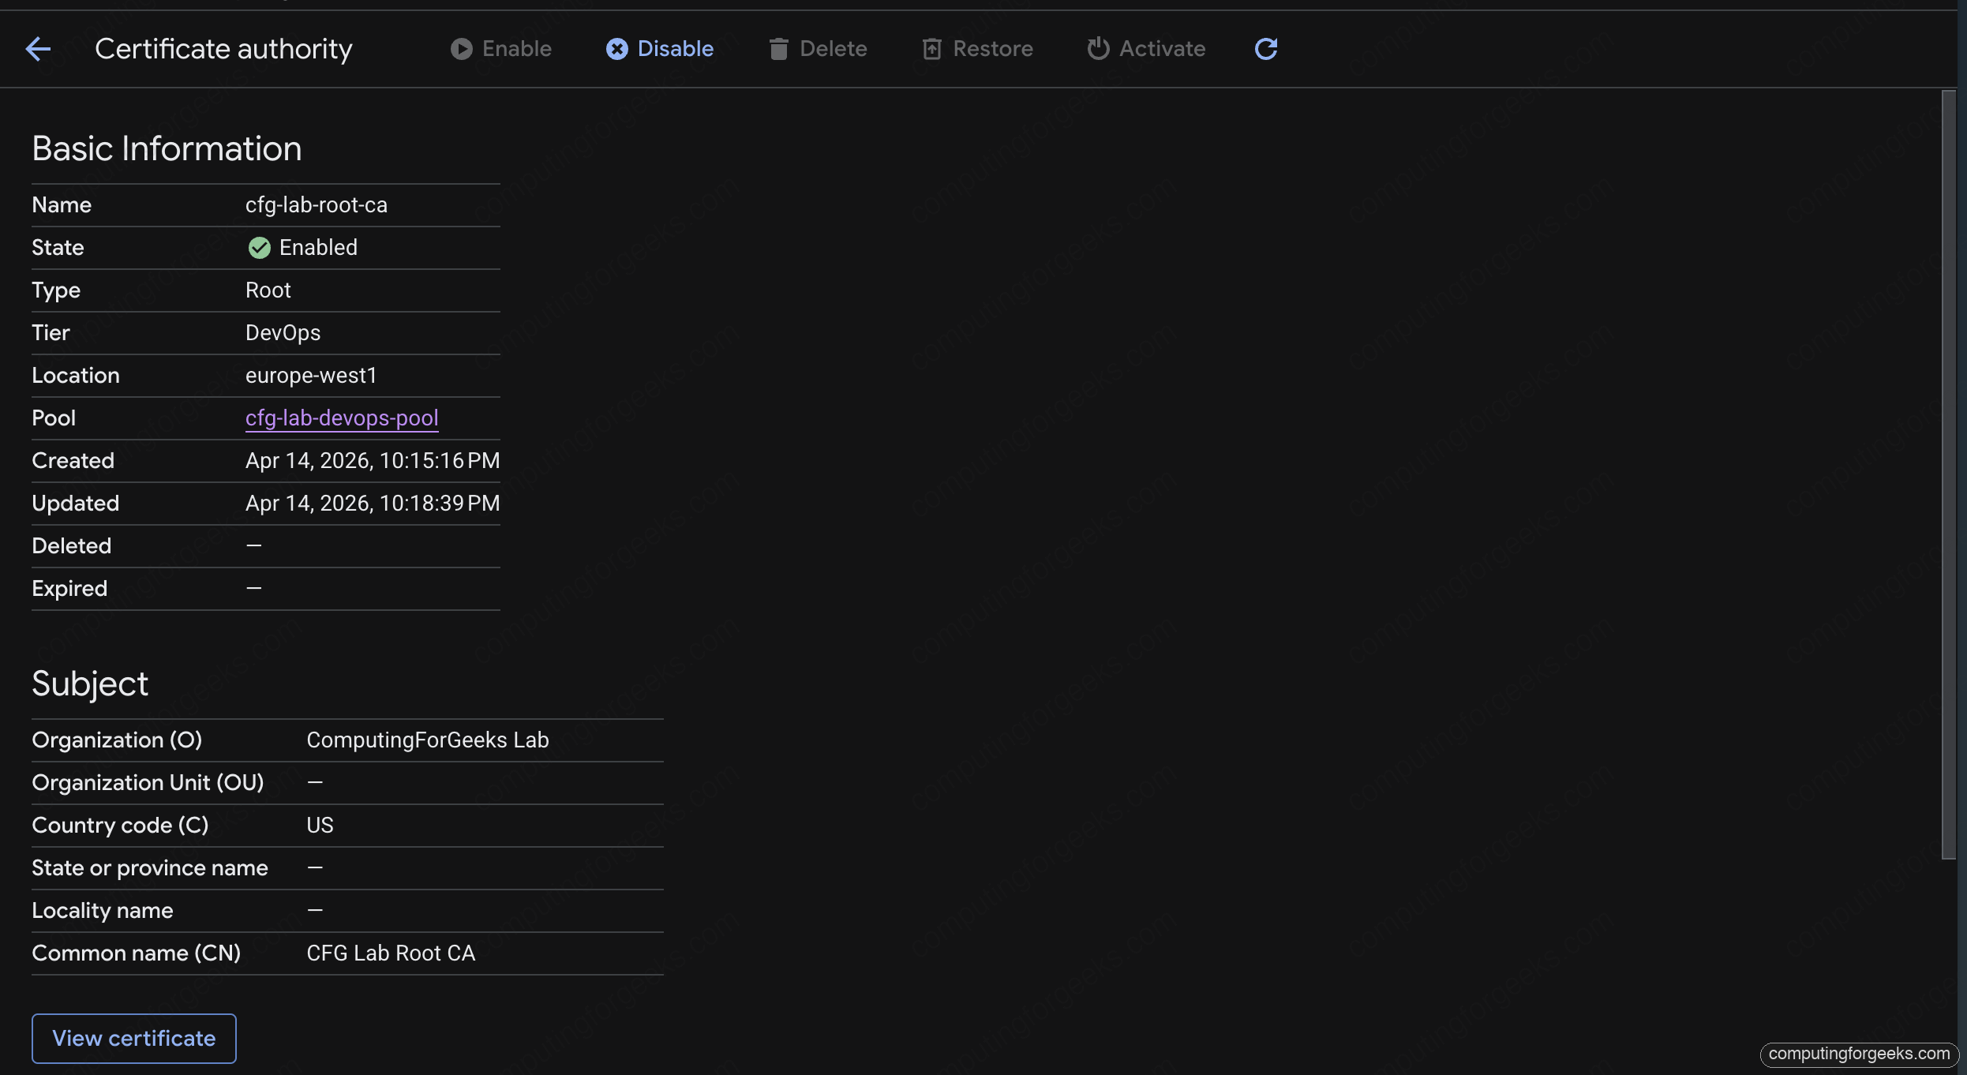Select the Delete action label in top bar
1967x1075 pixels.
833,49
